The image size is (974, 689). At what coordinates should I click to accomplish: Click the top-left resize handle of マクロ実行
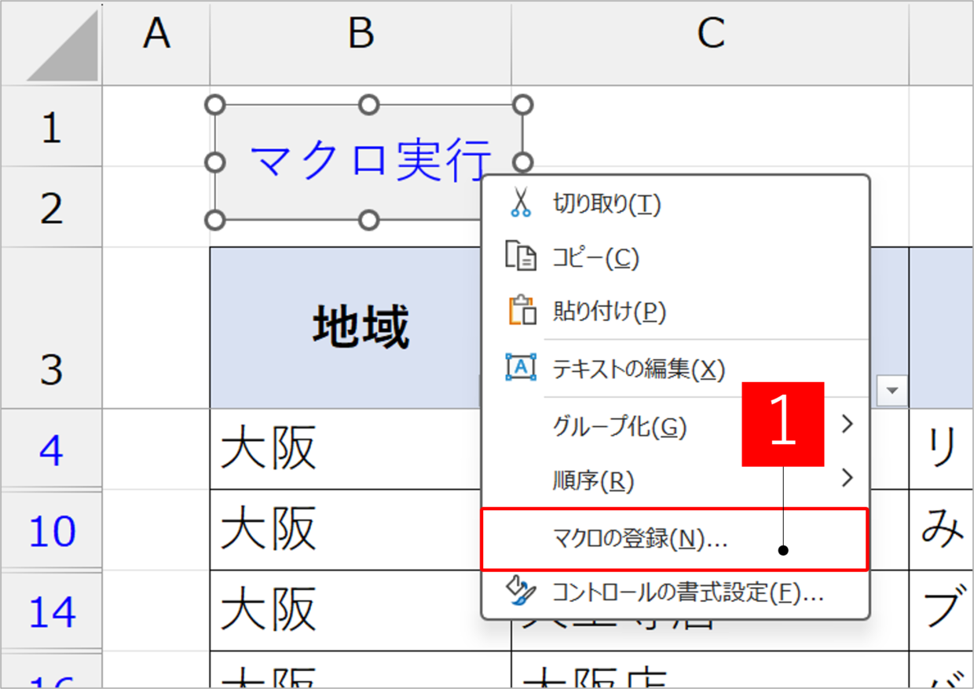pos(215,105)
